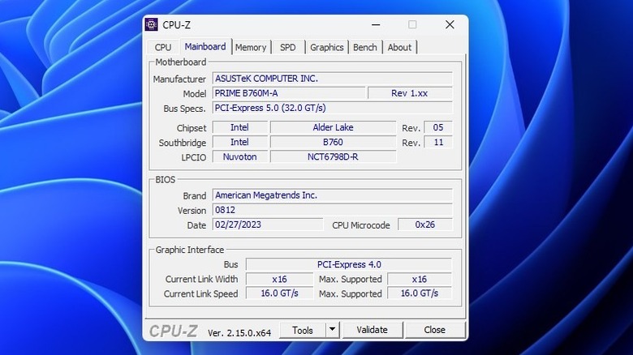Click the CPU-Z window title text

pos(176,25)
